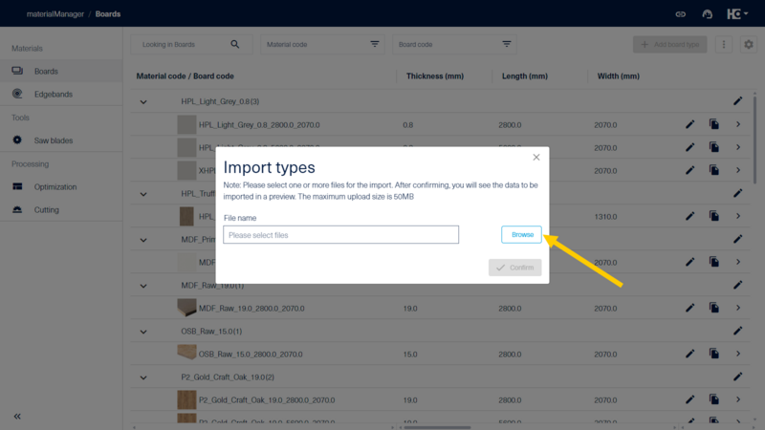The image size is (765, 430).
Task: Collapse the sidebar with double chevron
Action: point(17,417)
